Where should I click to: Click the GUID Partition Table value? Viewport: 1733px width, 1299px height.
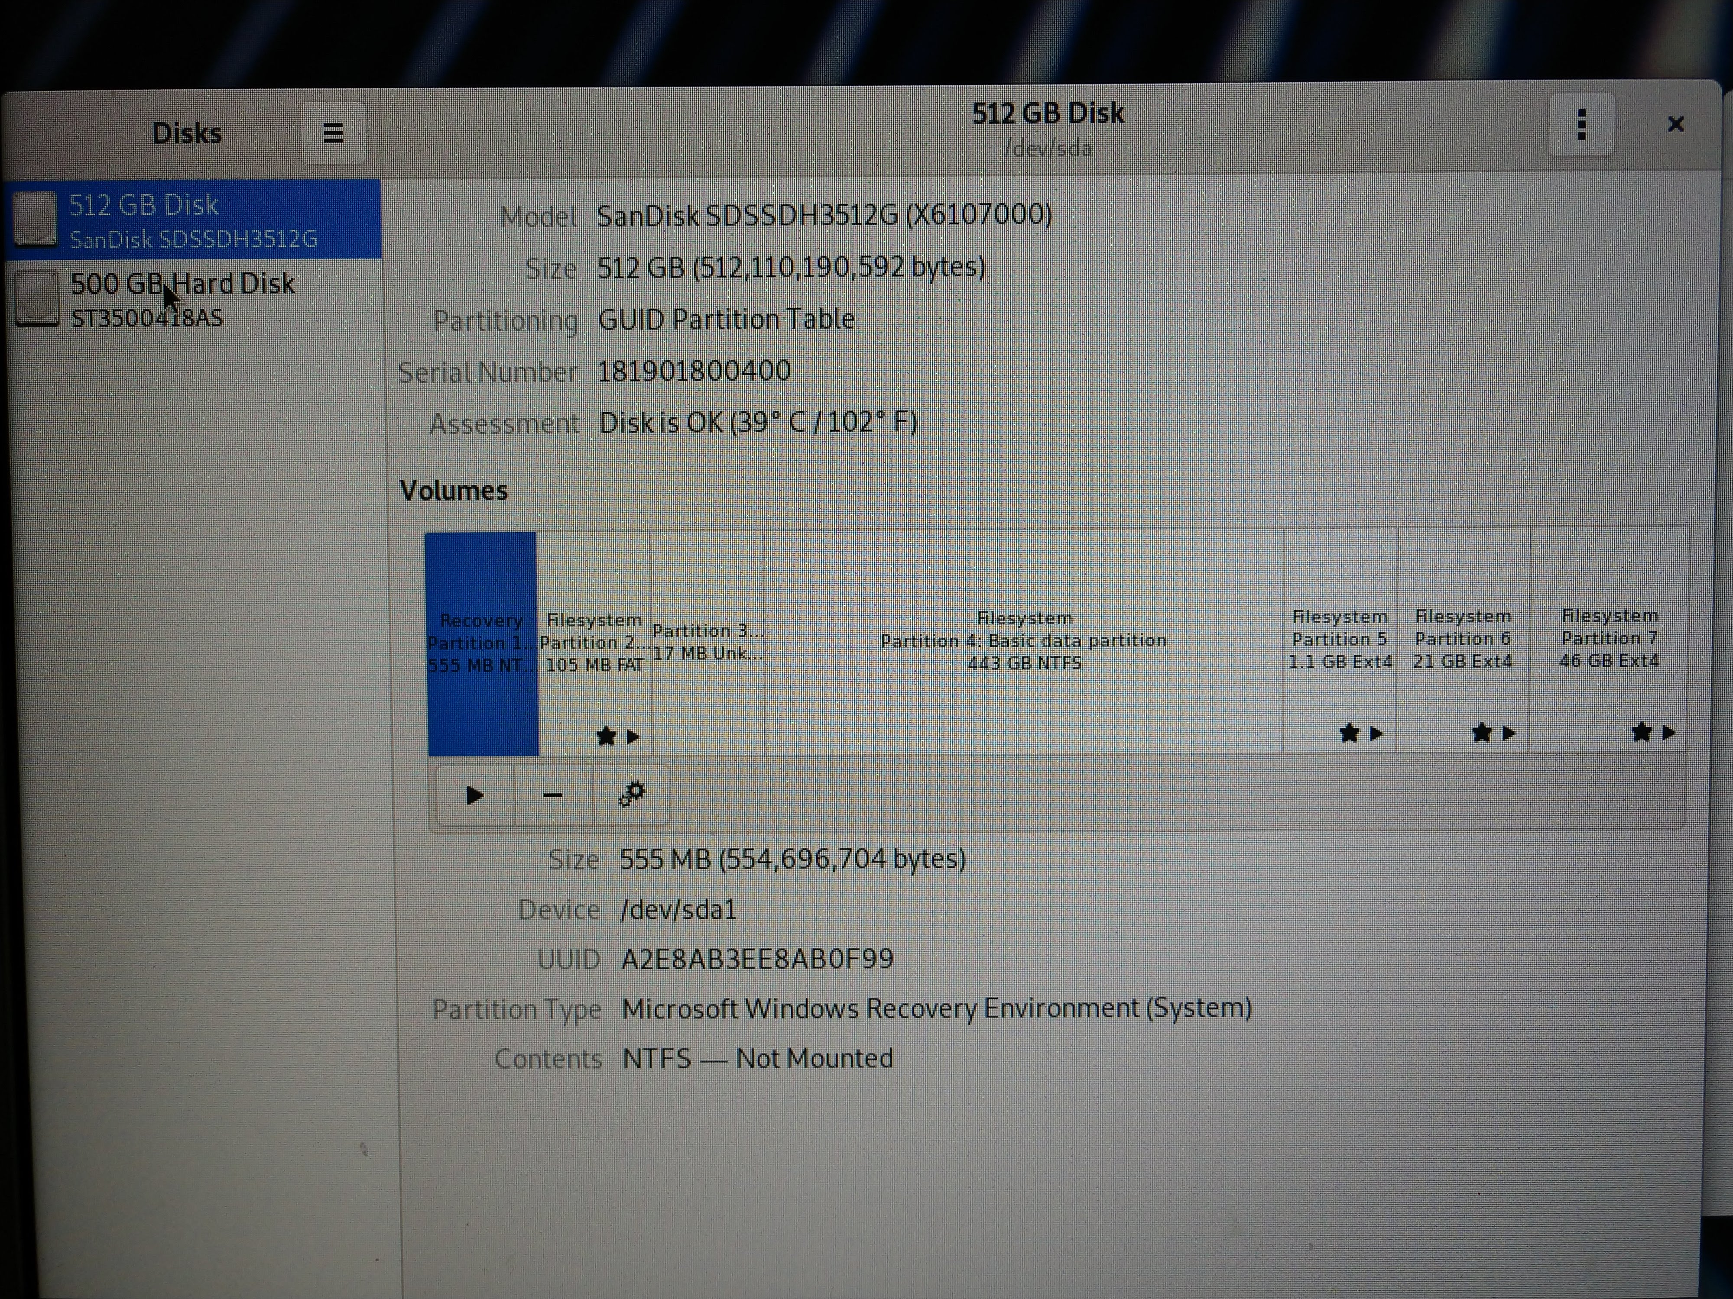[726, 319]
